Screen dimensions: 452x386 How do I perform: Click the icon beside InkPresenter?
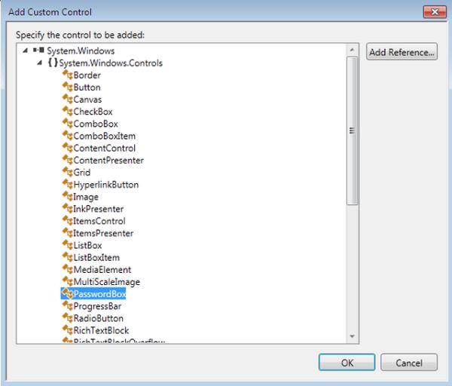point(68,209)
